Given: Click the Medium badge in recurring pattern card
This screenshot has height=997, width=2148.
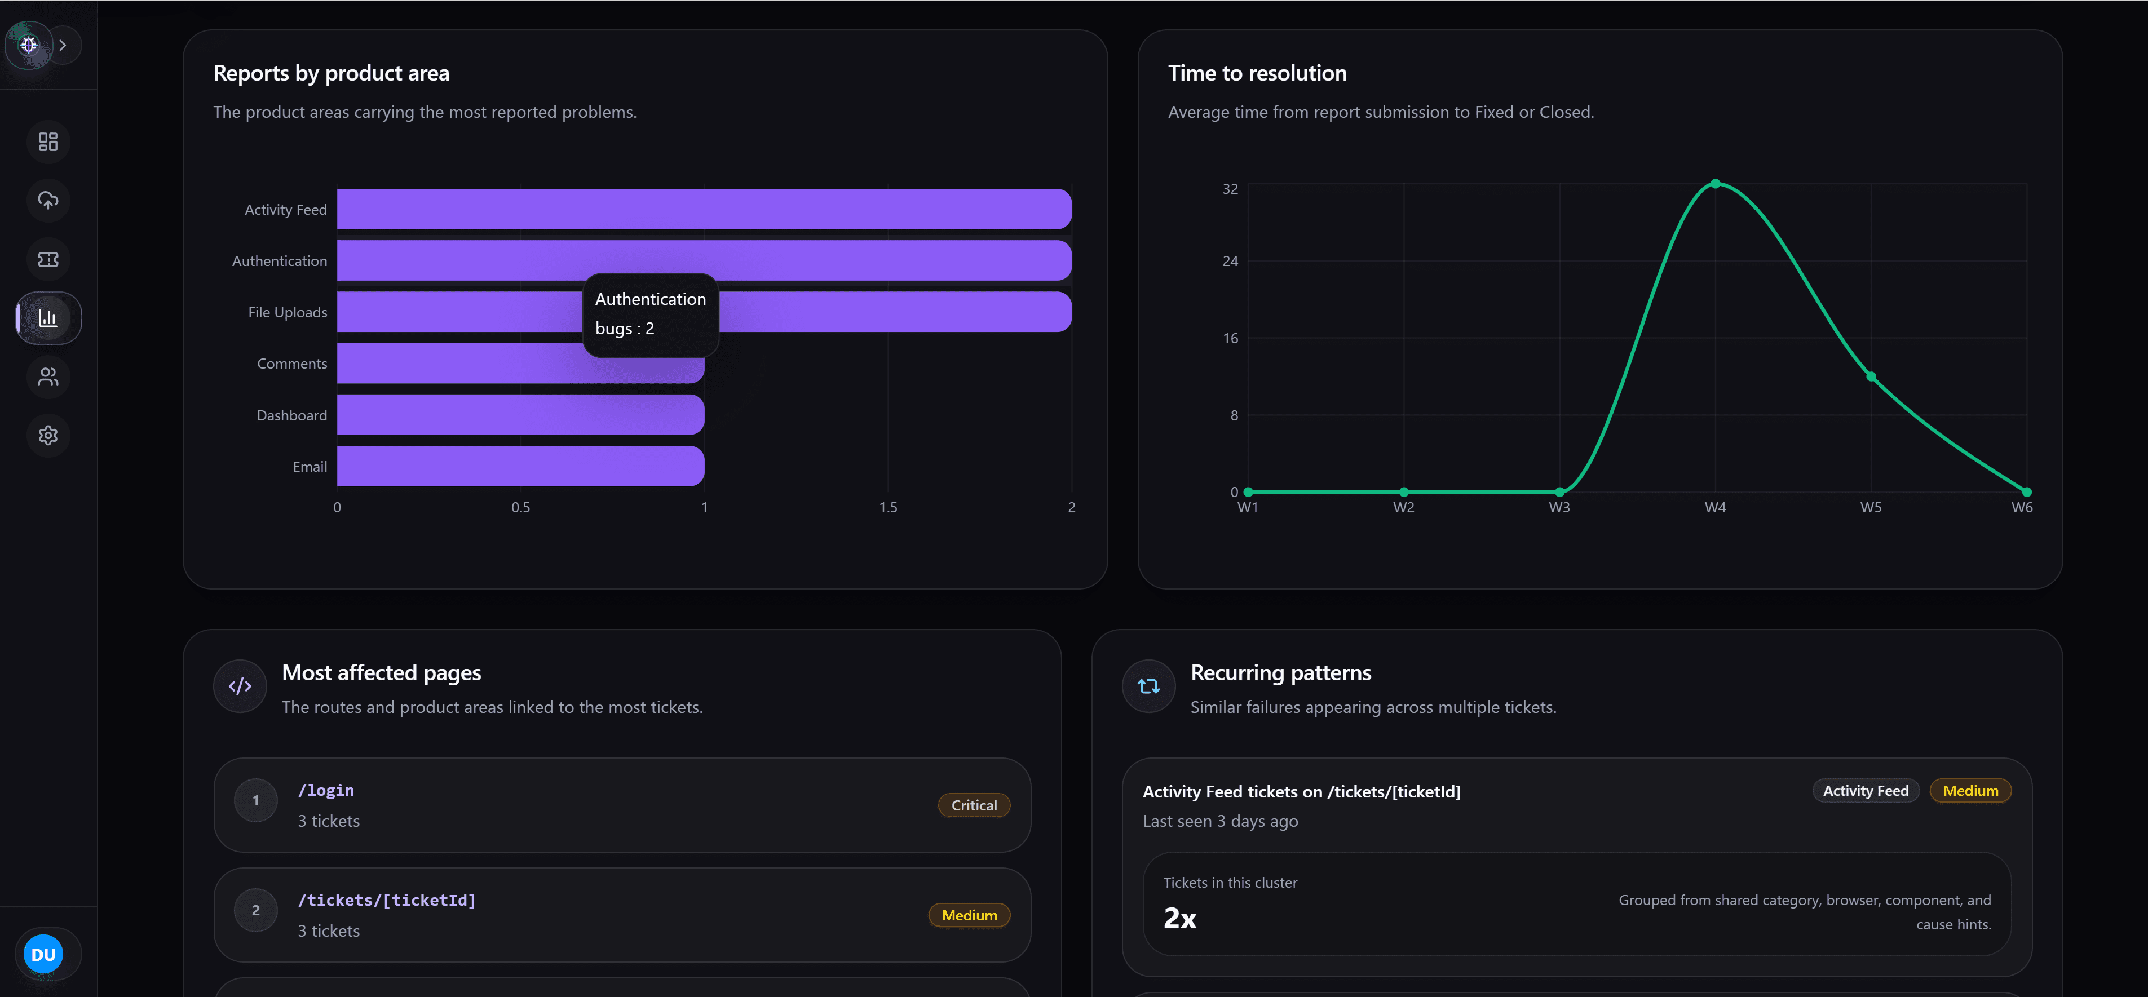Looking at the screenshot, I should (x=1970, y=791).
